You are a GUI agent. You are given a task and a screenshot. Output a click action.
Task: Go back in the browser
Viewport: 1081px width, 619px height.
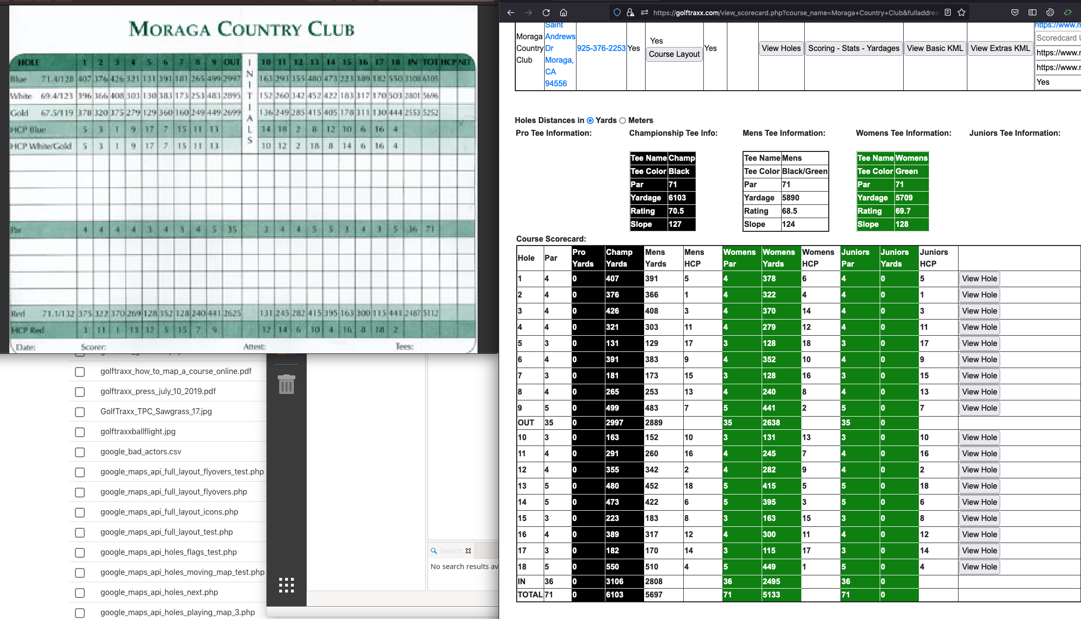pyautogui.click(x=511, y=13)
